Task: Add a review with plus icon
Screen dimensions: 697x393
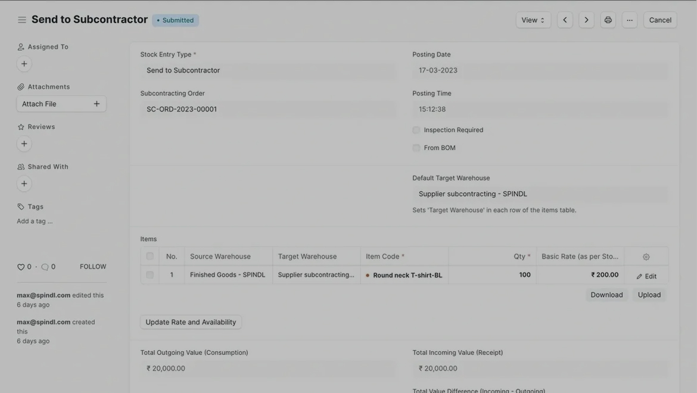Action: [x=24, y=144]
